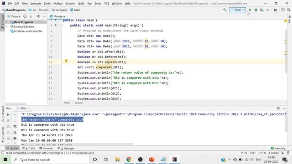Run Main with the green toolbar arrow
Viewport: 292px width, 164px height.
(250, 10)
